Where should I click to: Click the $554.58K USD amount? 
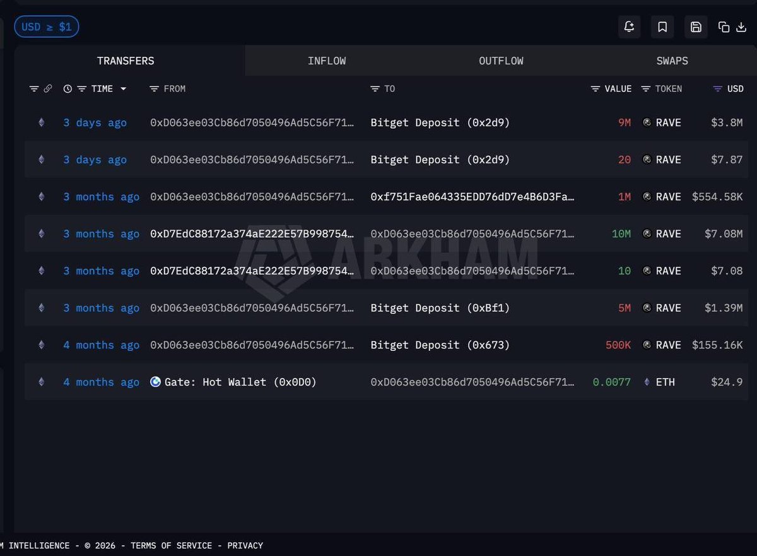(x=717, y=197)
